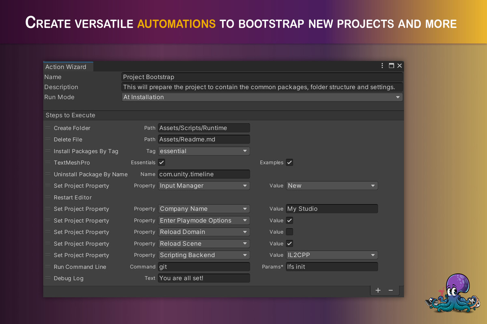Click the drag handle of Uninstall Package By Name

coord(48,174)
